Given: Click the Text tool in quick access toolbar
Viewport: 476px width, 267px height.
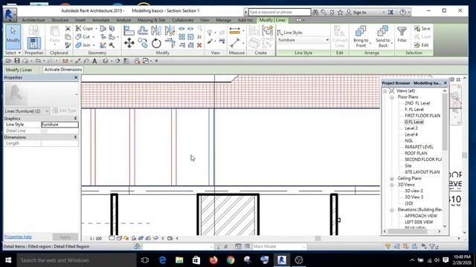Looking at the screenshot, I should pos(94,61).
